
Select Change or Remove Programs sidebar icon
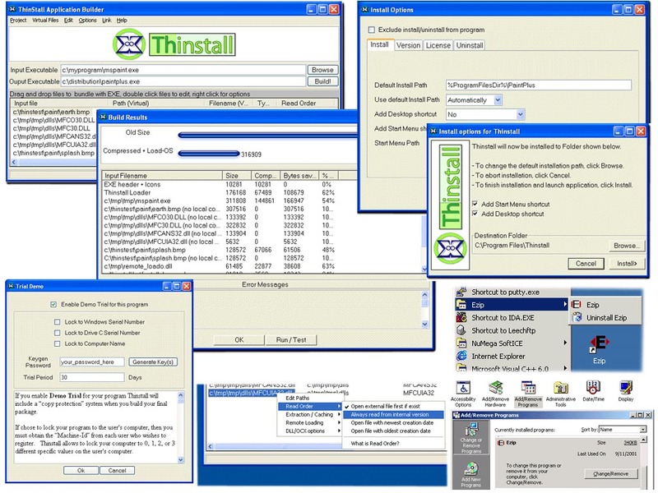tap(471, 429)
